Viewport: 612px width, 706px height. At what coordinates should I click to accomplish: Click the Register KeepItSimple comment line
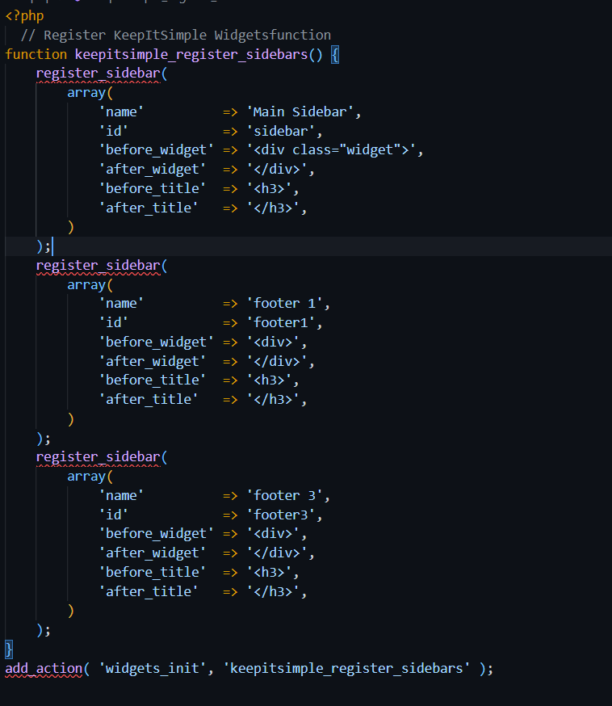coord(176,35)
